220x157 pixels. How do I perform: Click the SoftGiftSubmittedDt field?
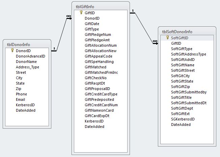coord(187,103)
